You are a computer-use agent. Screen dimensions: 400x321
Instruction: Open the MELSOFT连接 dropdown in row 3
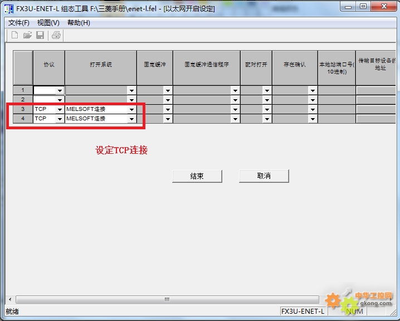tap(131, 109)
